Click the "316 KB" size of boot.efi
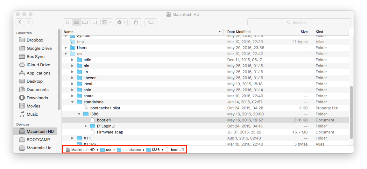This screenshot has height=169, width=367. (x=301, y=120)
